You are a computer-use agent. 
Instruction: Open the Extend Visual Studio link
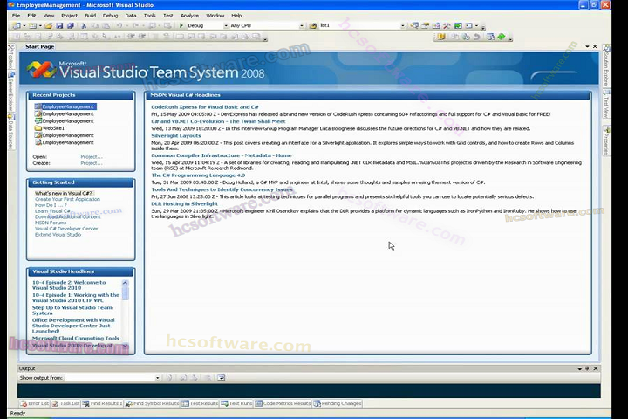click(58, 235)
